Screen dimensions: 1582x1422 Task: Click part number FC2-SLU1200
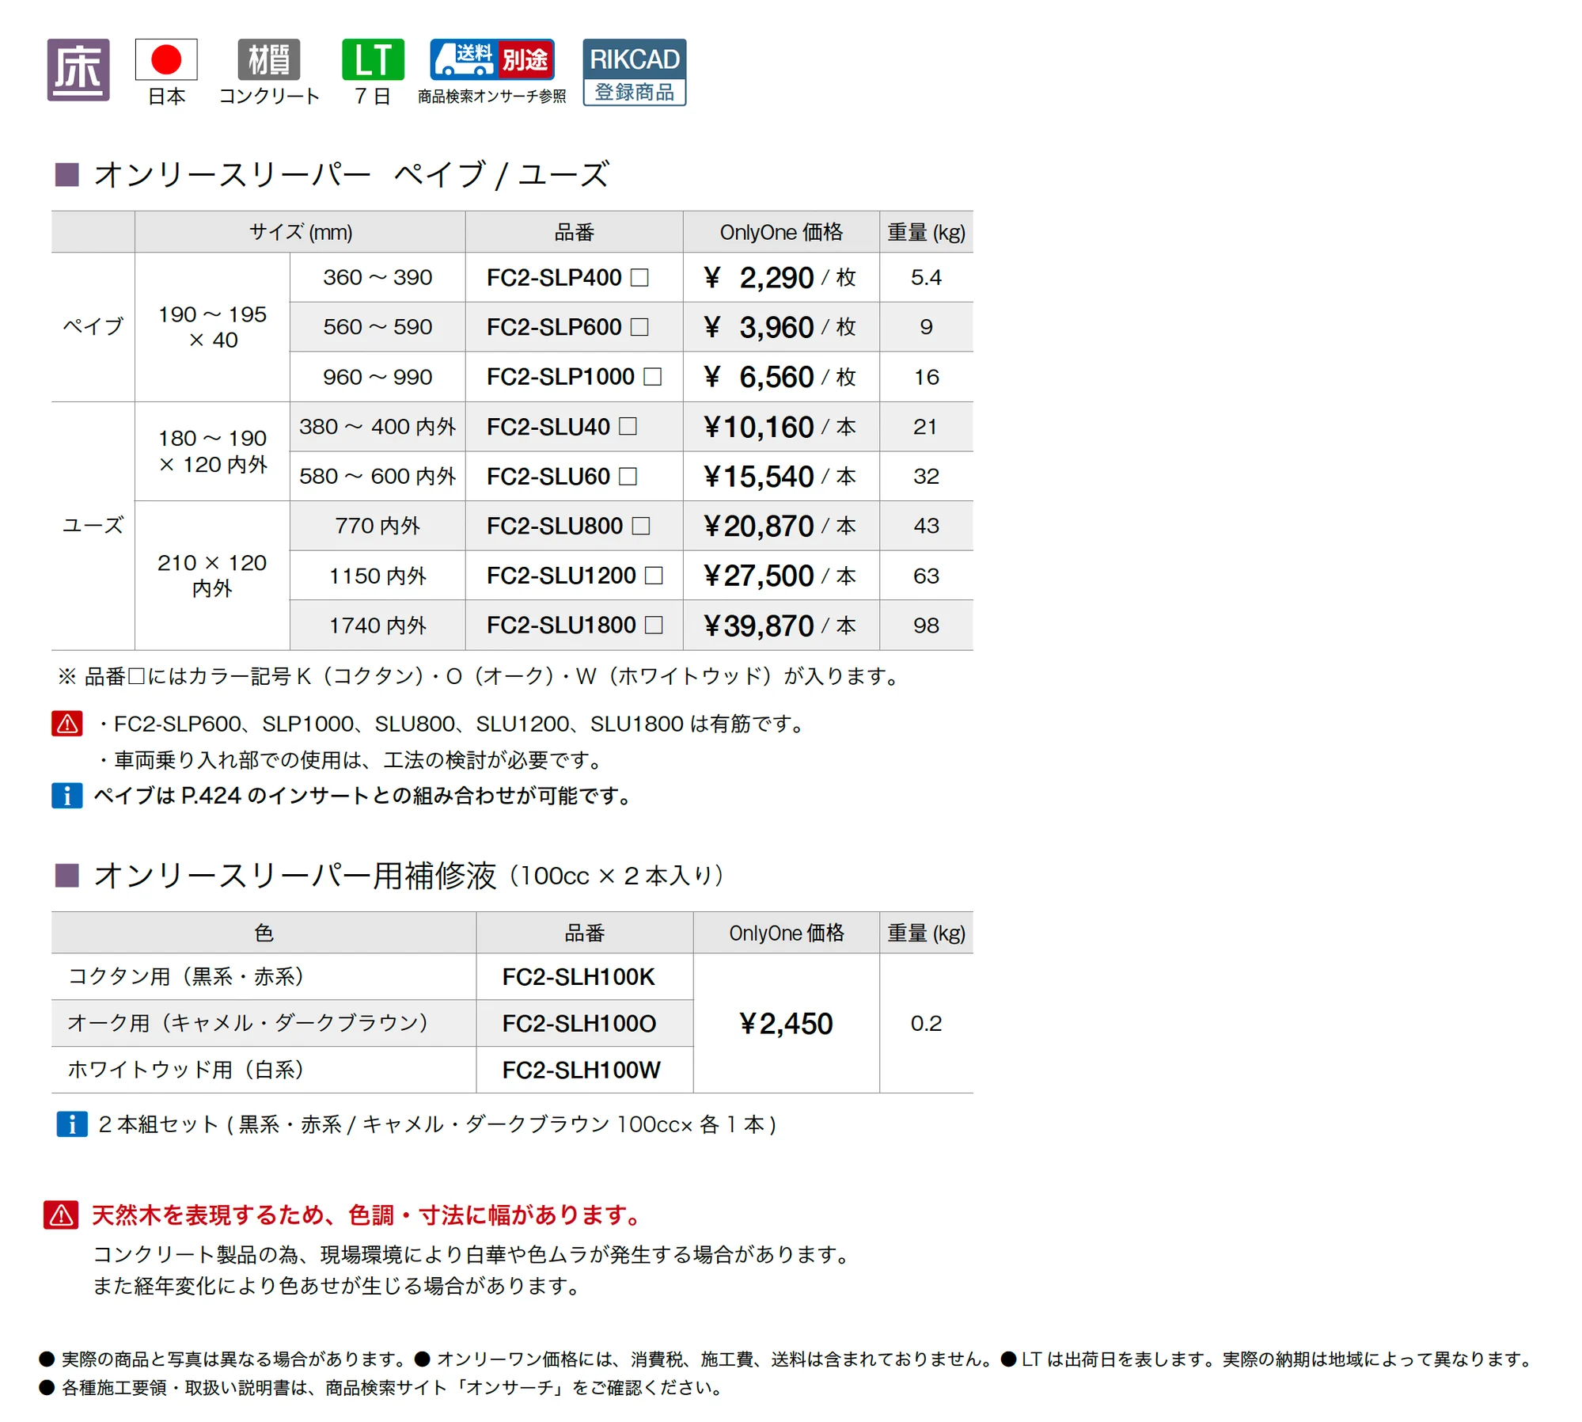pyautogui.click(x=561, y=576)
